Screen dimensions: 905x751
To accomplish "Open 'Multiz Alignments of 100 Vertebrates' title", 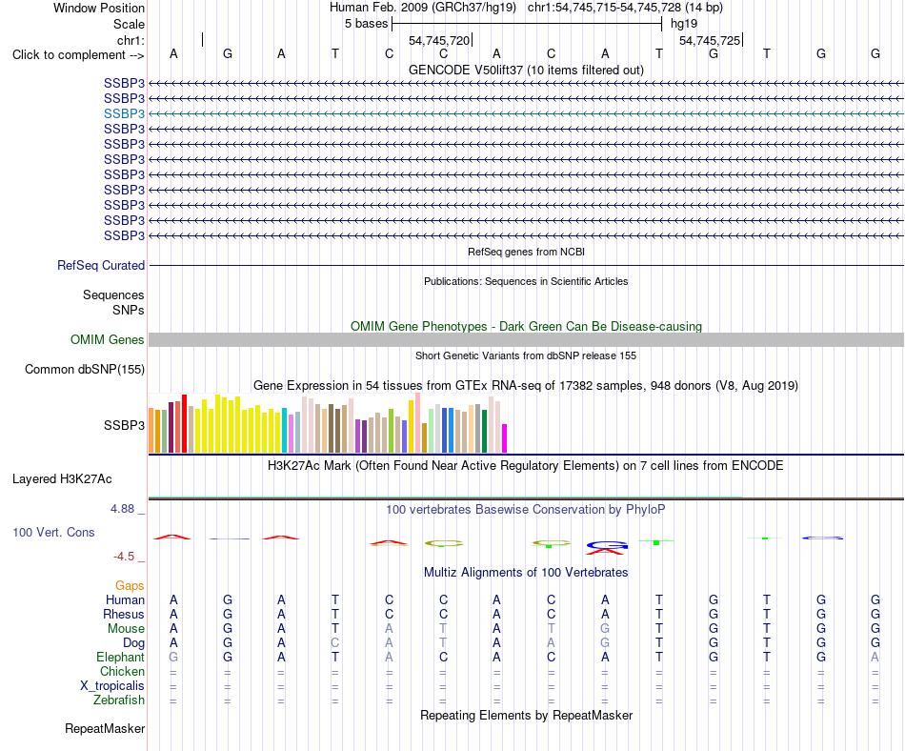I will pos(526,573).
